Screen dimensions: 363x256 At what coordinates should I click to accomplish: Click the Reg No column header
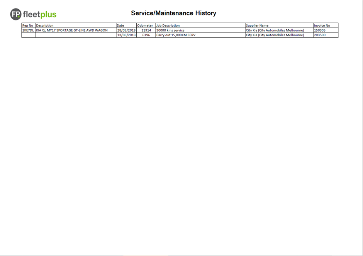pyautogui.click(x=28, y=25)
